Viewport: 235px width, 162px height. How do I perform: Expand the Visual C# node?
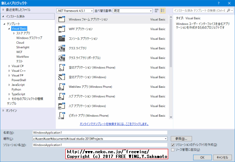pyautogui.click(x=9, y=66)
